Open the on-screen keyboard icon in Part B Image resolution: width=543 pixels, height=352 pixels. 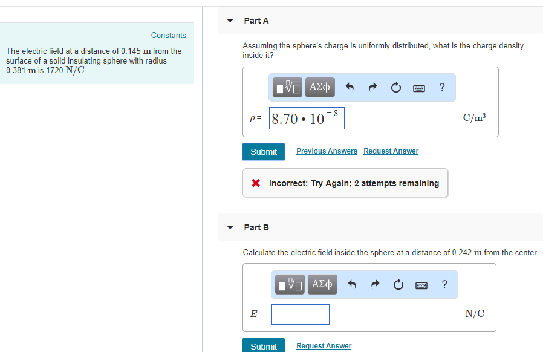pyautogui.click(x=421, y=284)
